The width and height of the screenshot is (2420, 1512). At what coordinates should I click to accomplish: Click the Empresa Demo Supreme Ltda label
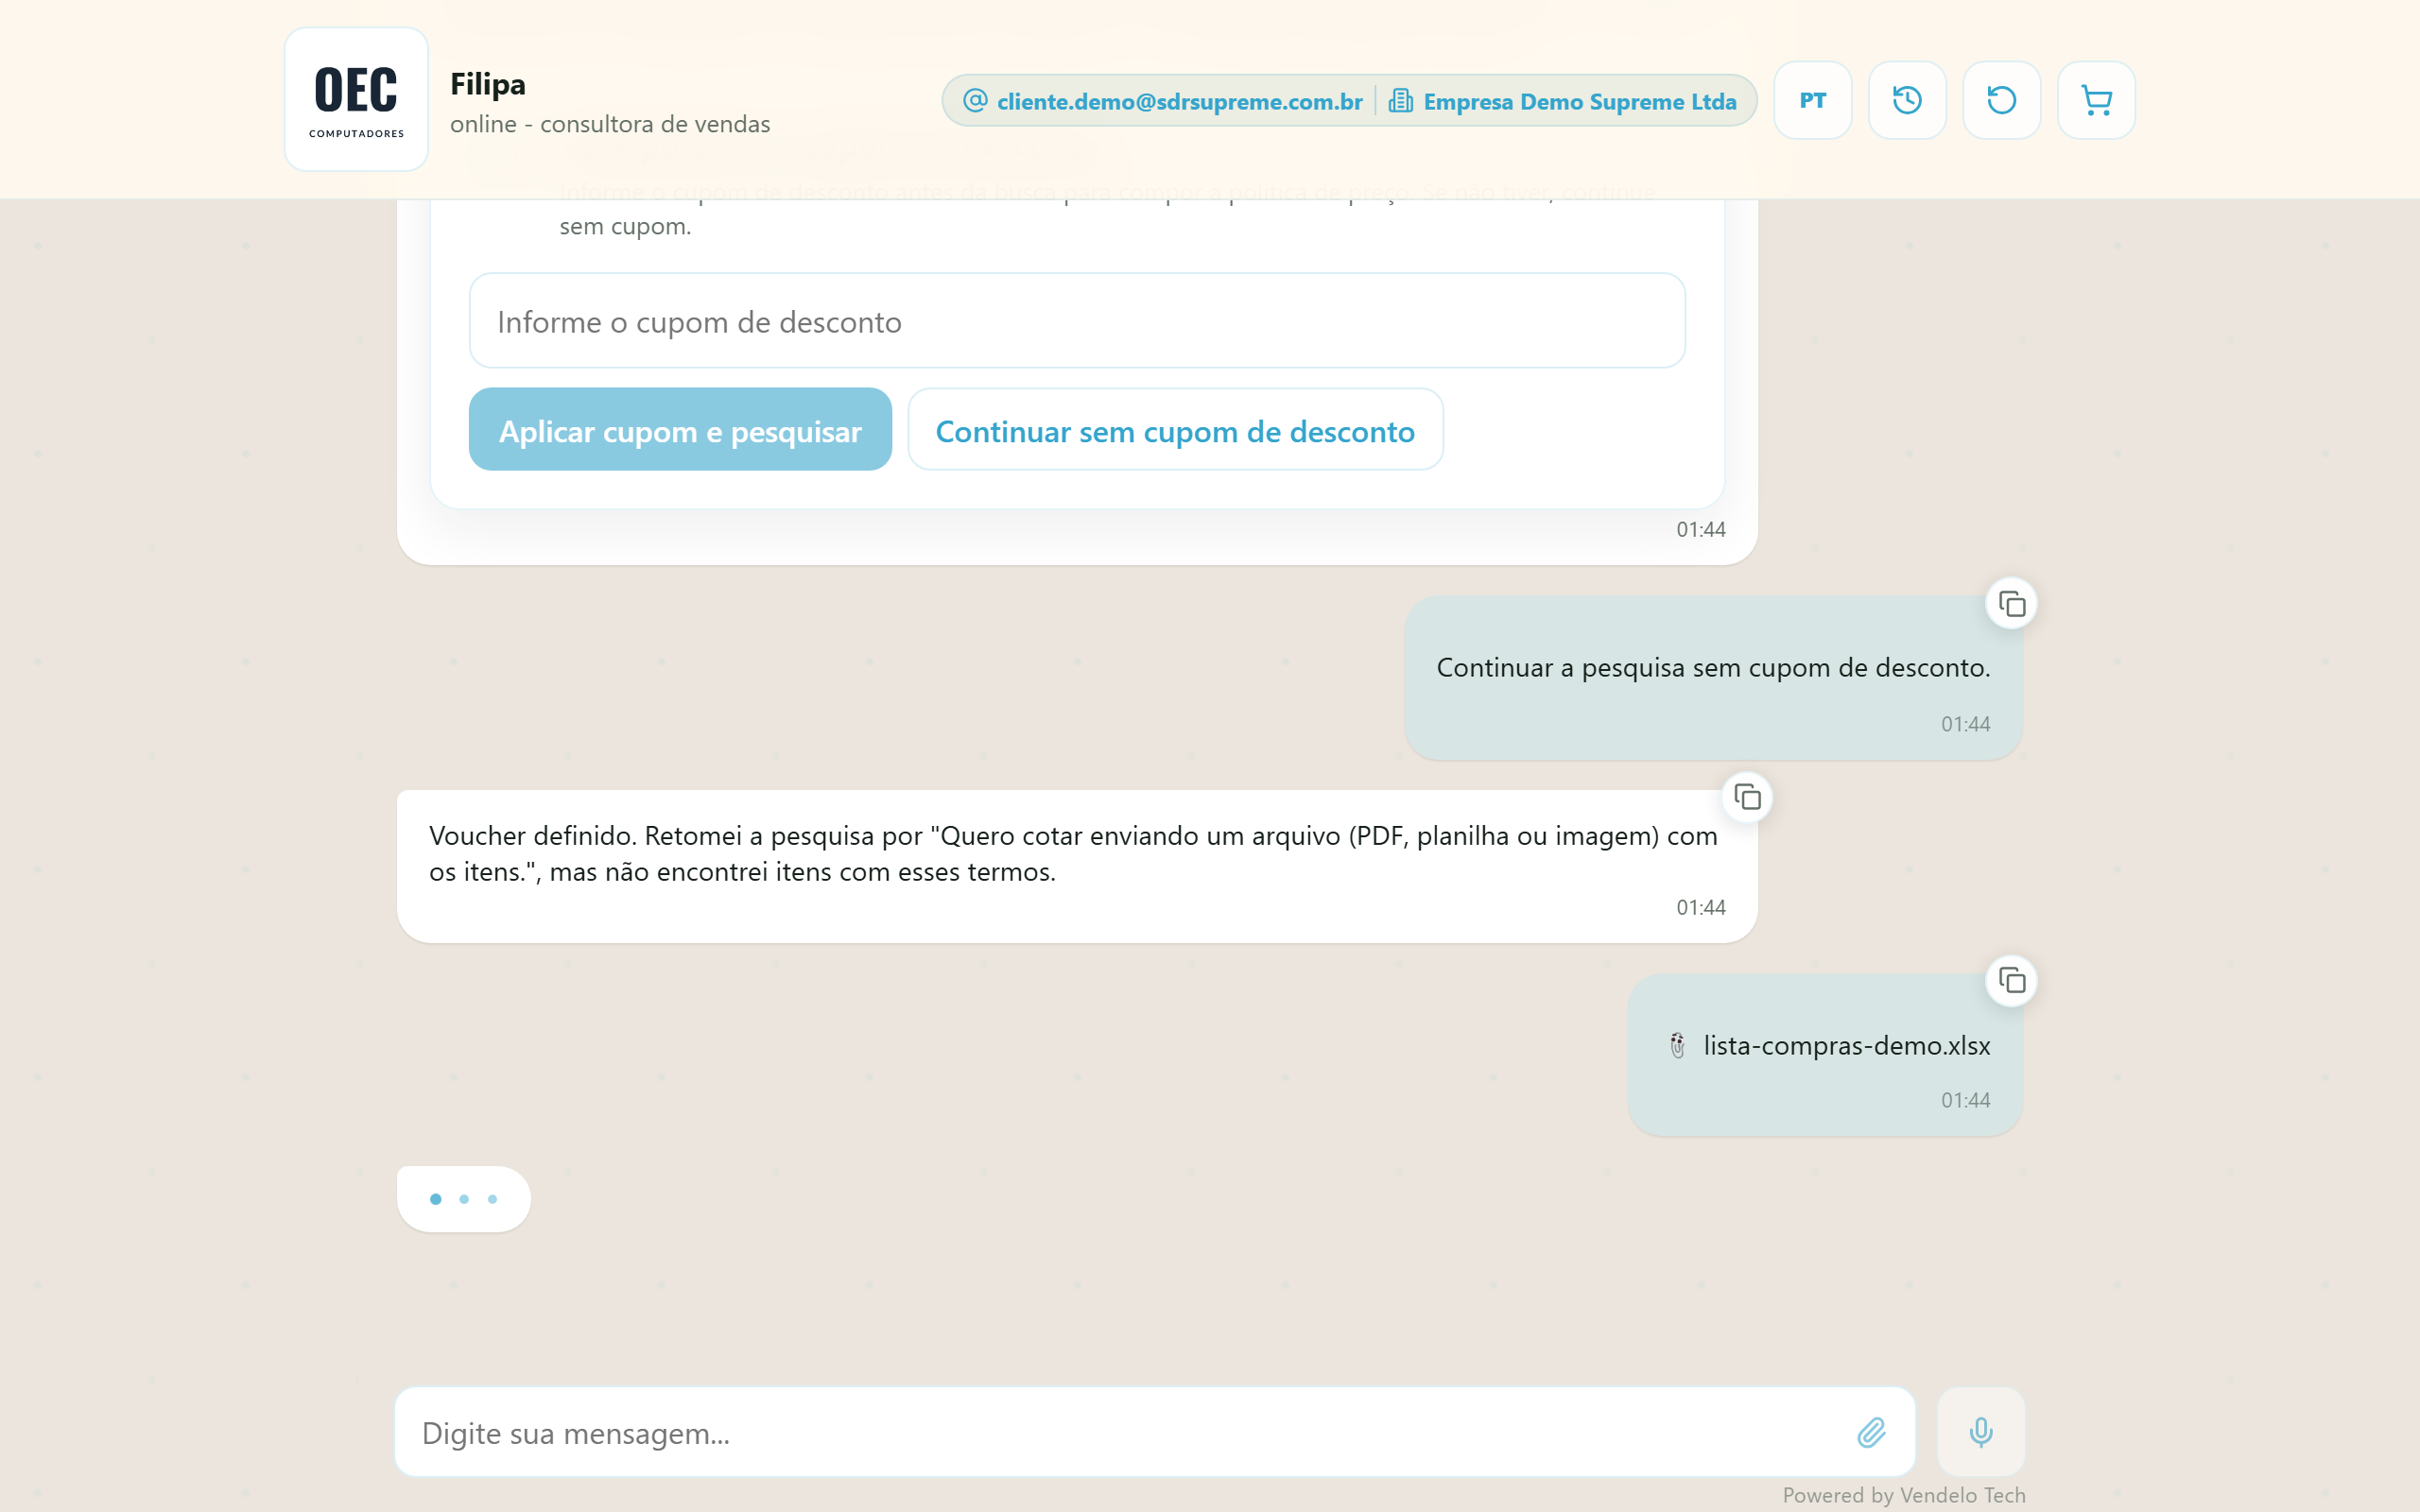(1579, 101)
